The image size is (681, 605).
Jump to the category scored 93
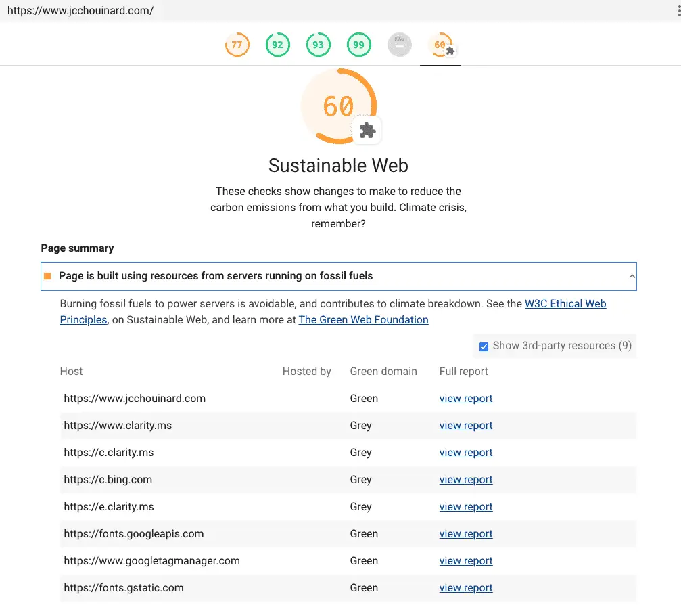[319, 45]
